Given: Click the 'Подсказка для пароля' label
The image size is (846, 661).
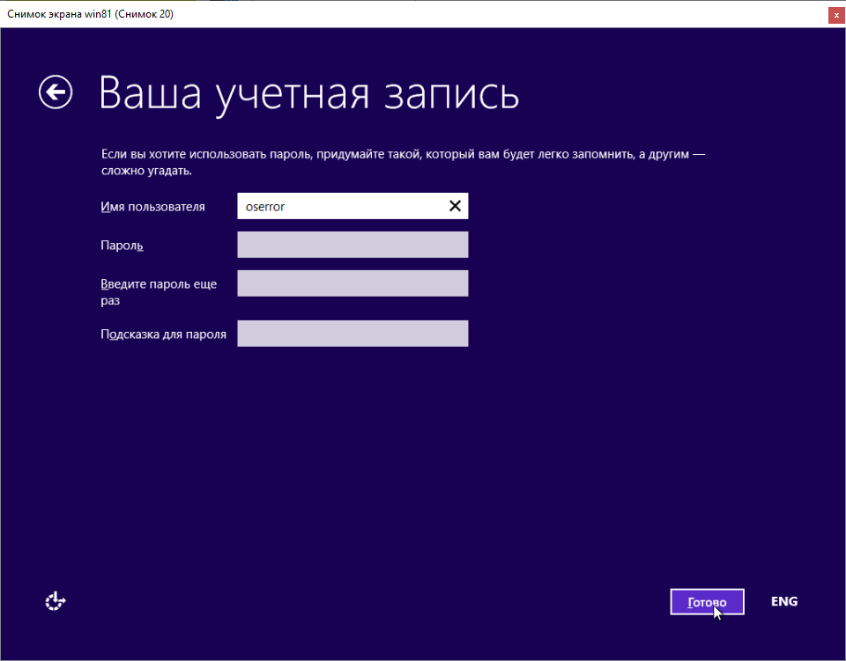Looking at the screenshot, I should coord(164,334).
